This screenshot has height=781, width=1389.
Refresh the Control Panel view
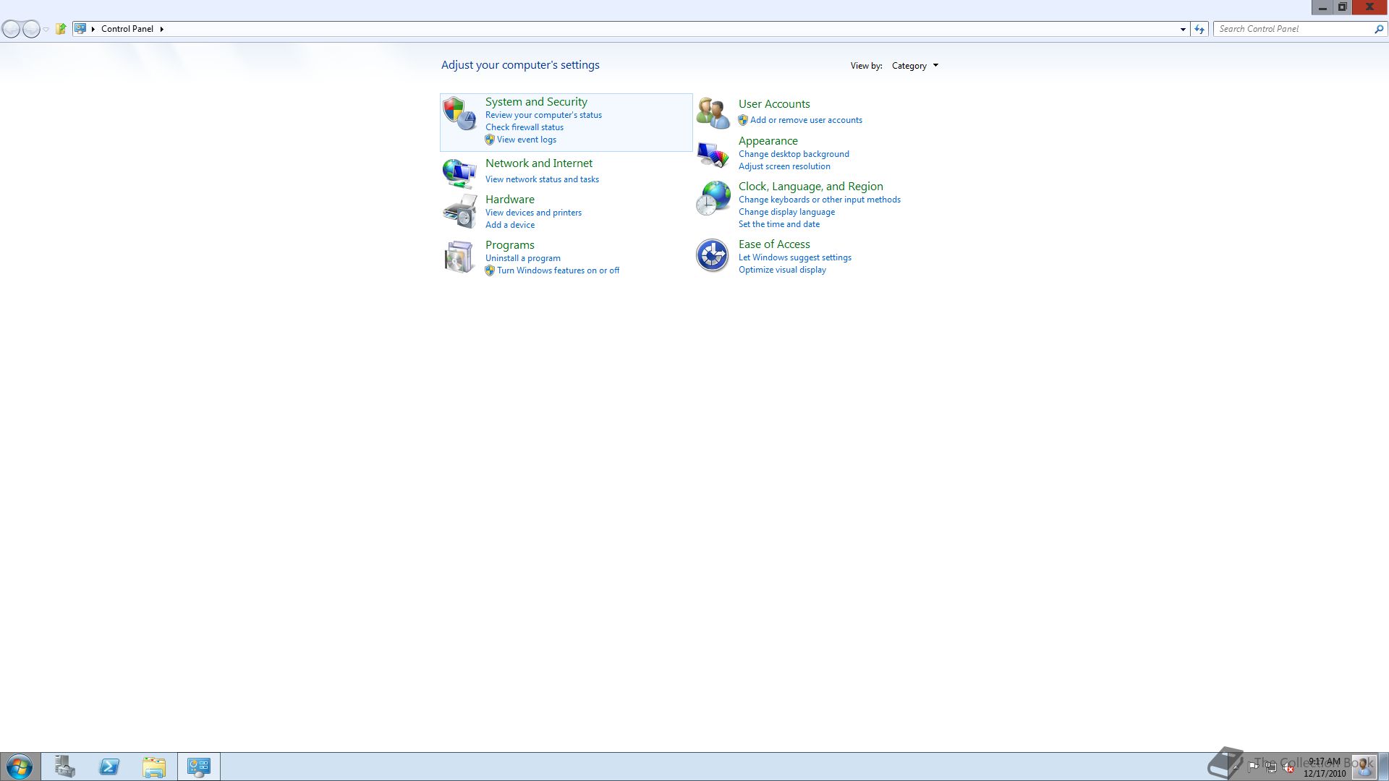pos(1199,29)
